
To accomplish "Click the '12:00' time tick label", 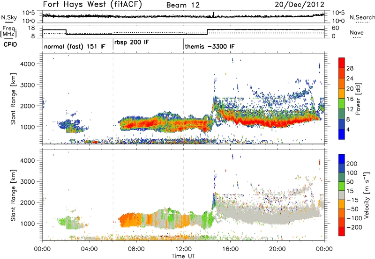I will (183, 249).
